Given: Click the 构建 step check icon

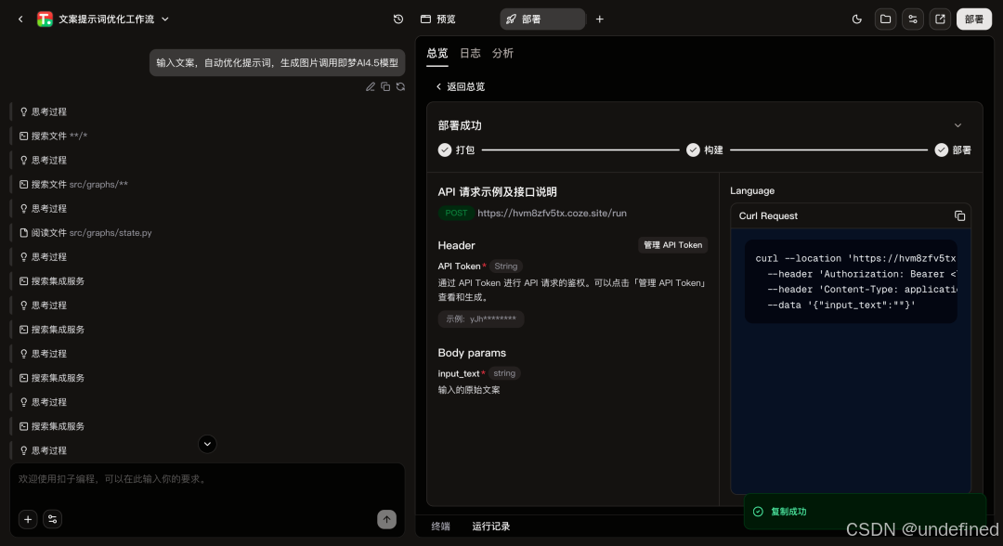Looking at the screenshot, I should pyautogui.click(x=693, y=150).
